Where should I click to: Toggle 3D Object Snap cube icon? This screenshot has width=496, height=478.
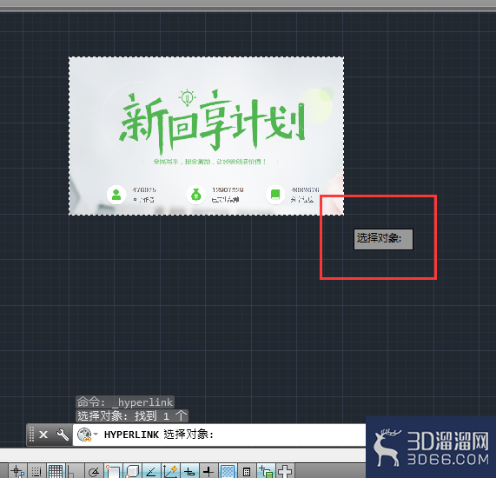click(132, 471)
